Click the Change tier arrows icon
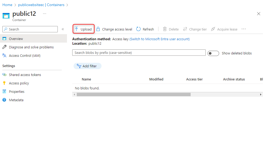 (x=185, y=29)
